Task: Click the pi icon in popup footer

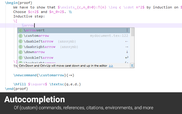Action: coord(132,66)
